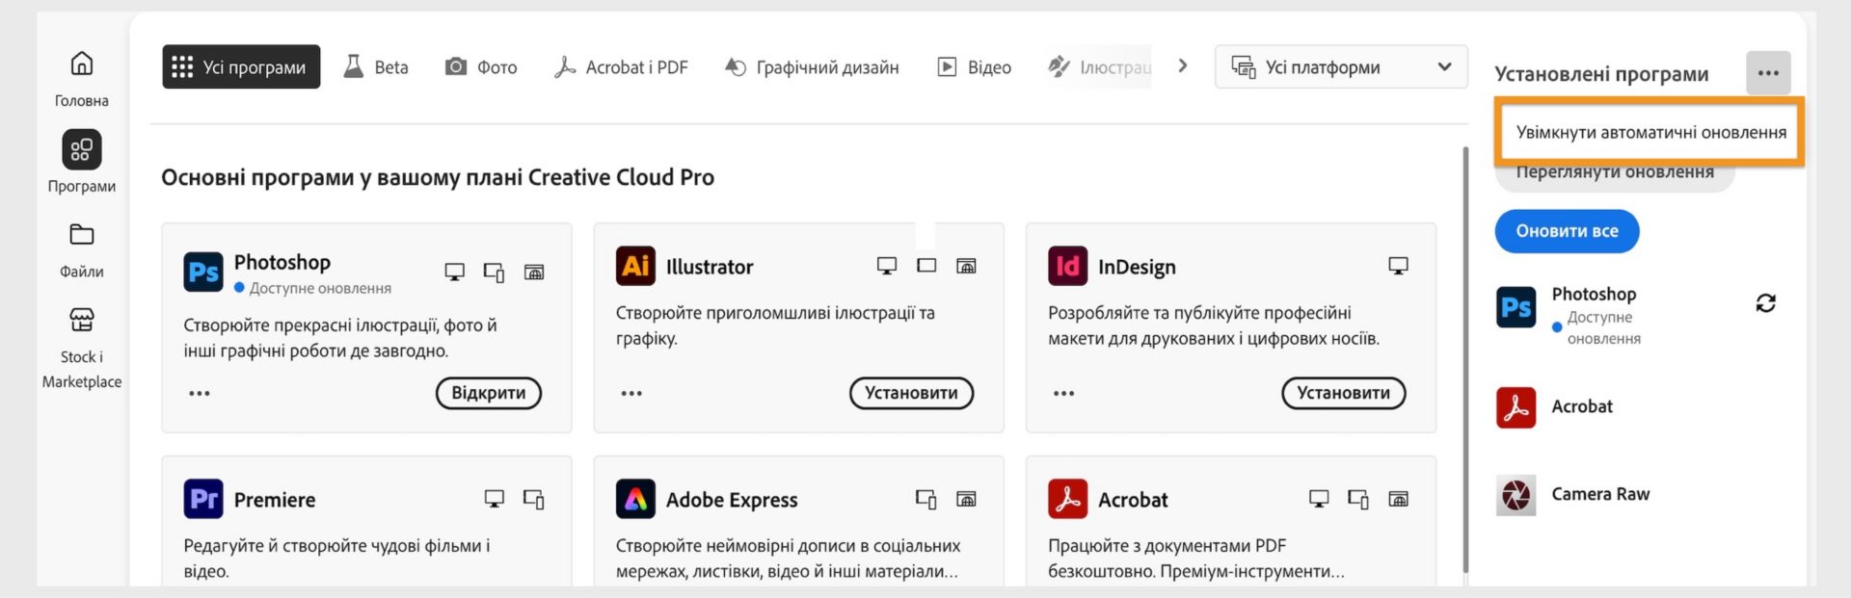The height and width of the screenshot is (598, 1851).
Task: Click Adobe Express card mobile devices icon
Action: pyautogui.click(x=925, y=499)
